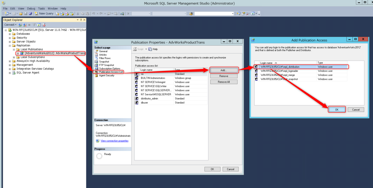Collapse the Local Publications node
373x188 pixels.
point(14,49)
